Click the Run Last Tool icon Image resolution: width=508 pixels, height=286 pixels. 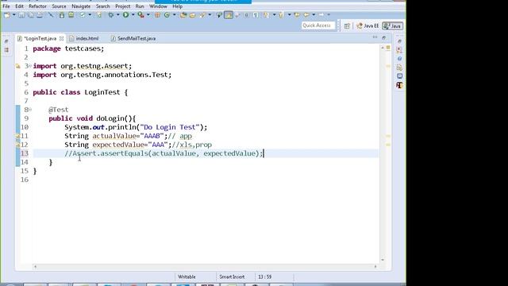141,15
